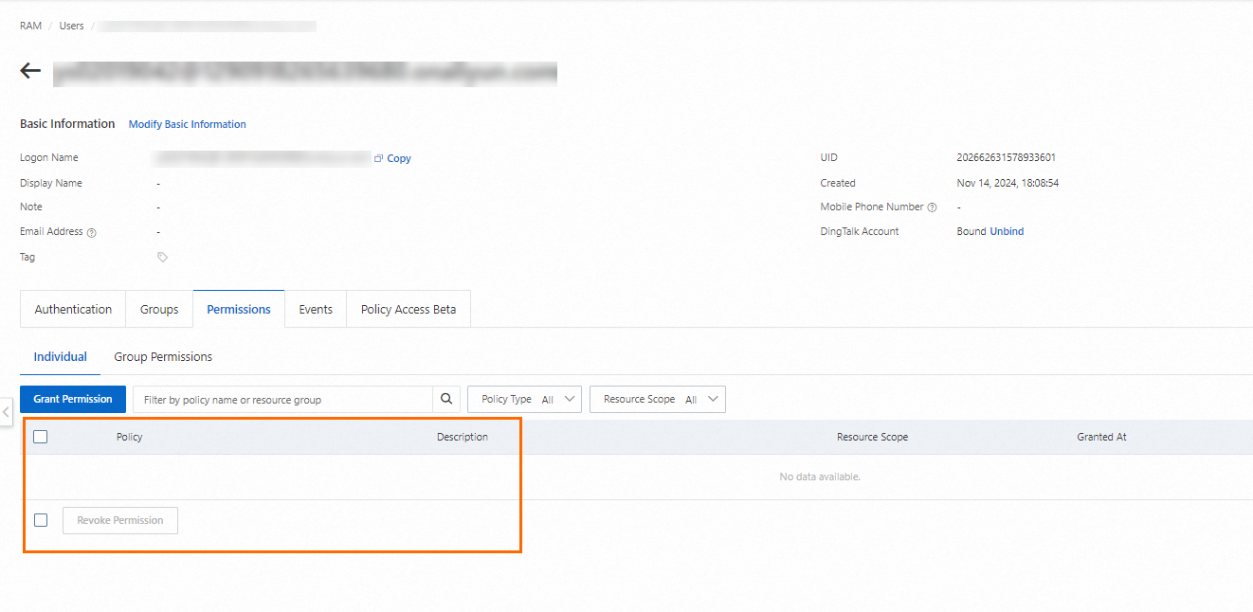
Task: Open the Policy Access Beta tab
Action: [409, 309]
